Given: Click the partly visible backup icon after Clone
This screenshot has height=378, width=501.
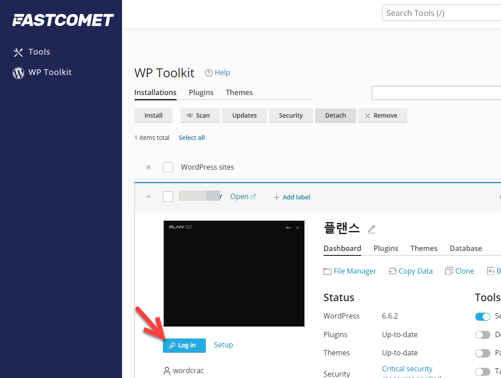Looking at the screenshot, I should [491, 271].
